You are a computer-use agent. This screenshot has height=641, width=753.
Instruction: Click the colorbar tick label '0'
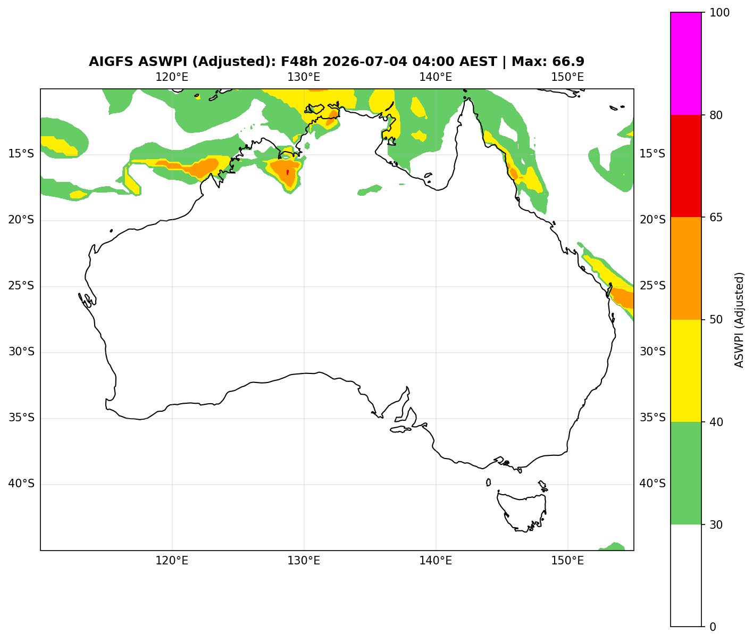point(713,627)
